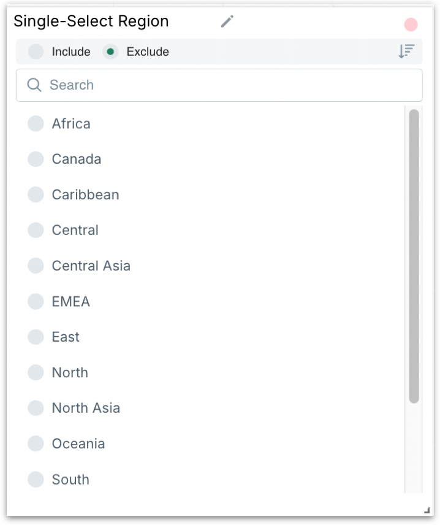Select the Exclude radio option
This screenshot has width=440, height=525.
110,52
